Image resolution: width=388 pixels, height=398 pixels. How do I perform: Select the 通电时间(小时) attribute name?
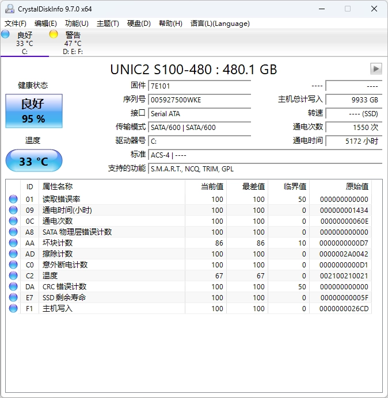coord(67,210)
